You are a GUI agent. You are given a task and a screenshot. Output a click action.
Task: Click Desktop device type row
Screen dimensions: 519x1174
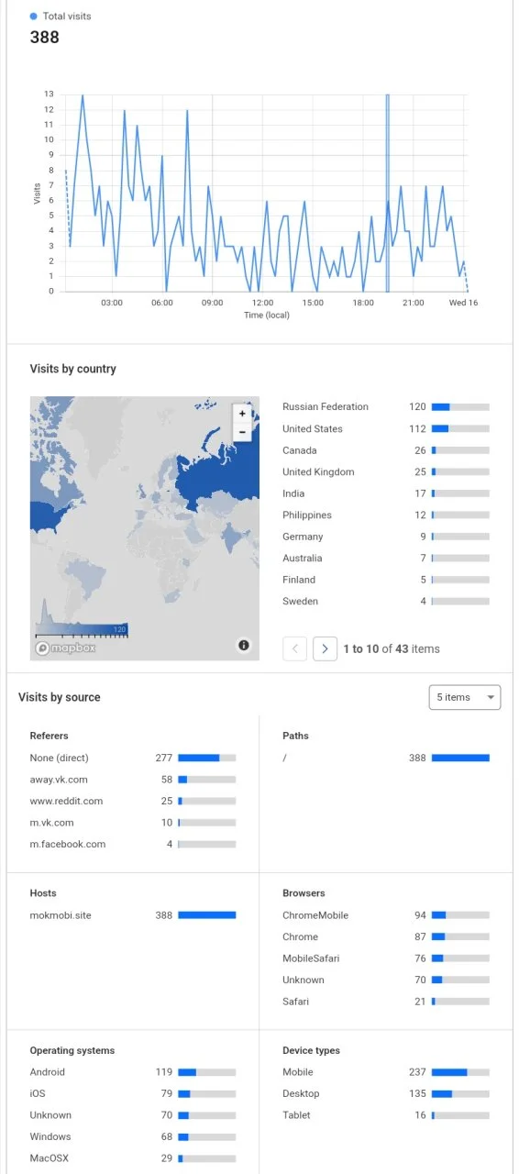click(x=386, y=1093)
